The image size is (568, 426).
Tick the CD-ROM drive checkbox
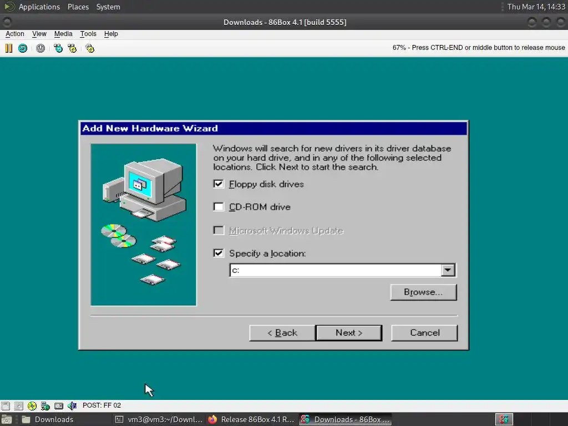point(219,207)
